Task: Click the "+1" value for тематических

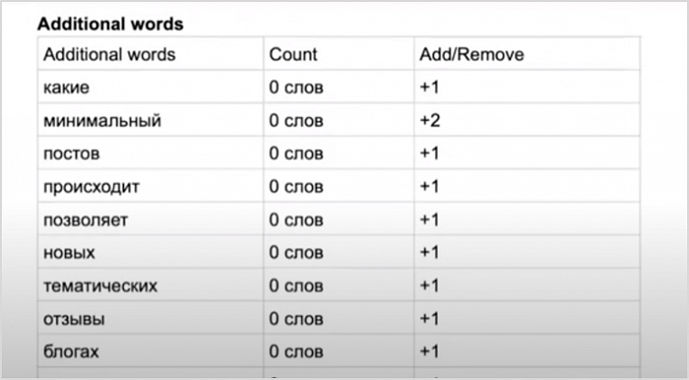Action: click(x=430, y=286)
